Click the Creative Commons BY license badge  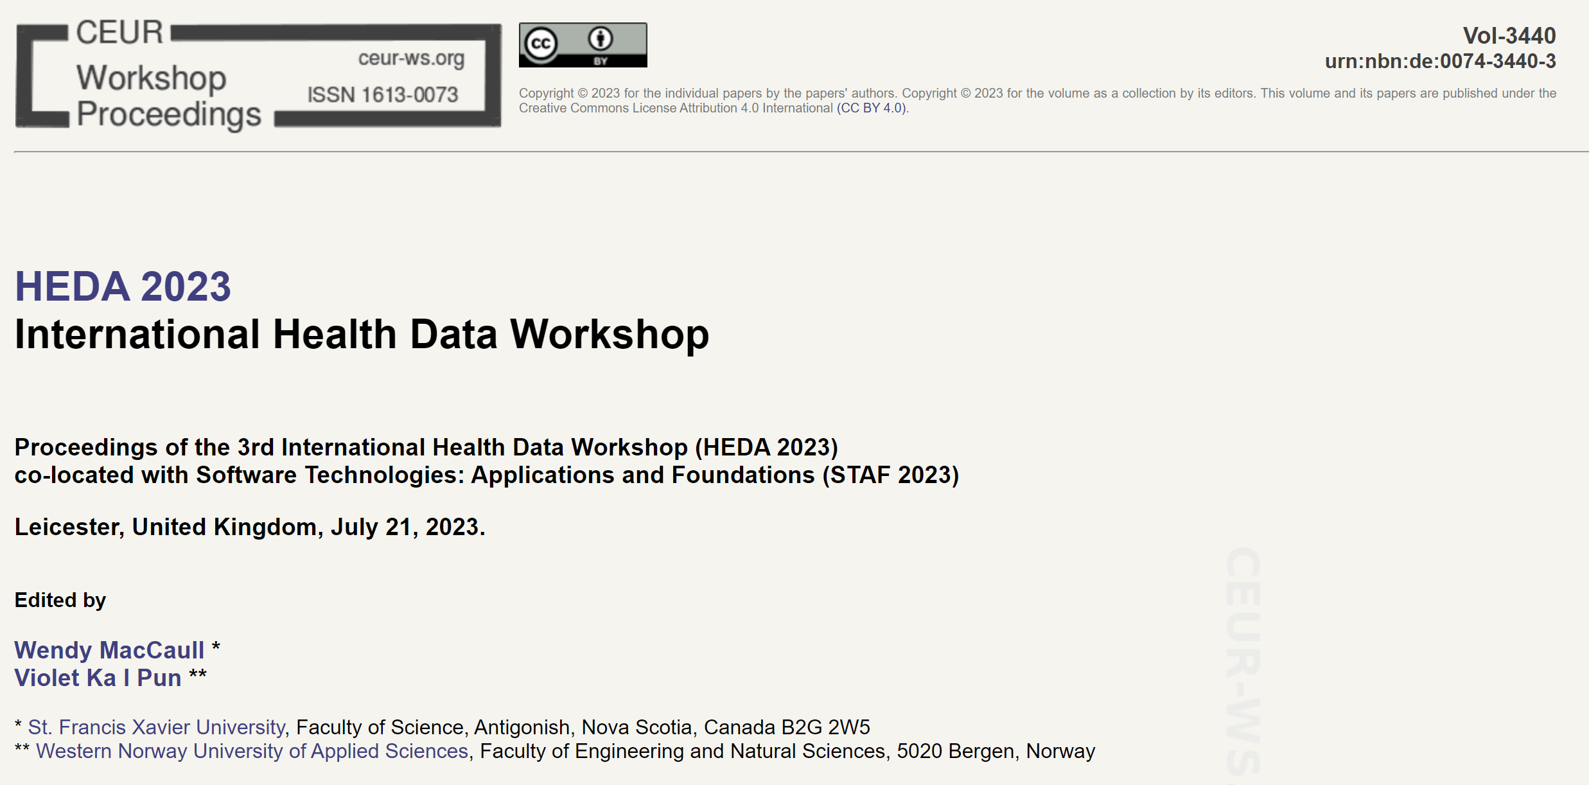[583, 45]
